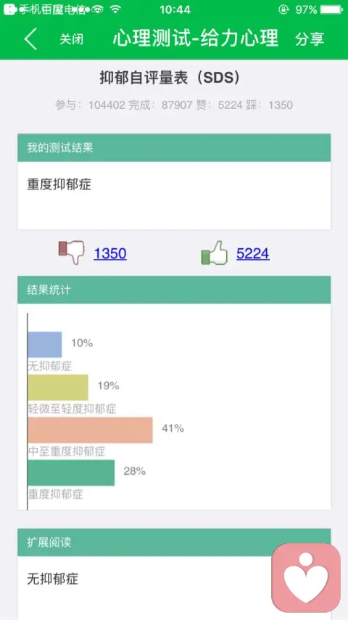Tap the 关闭 close button
The height and width of the screenshot is (620, 348).
tap(72, 39)
